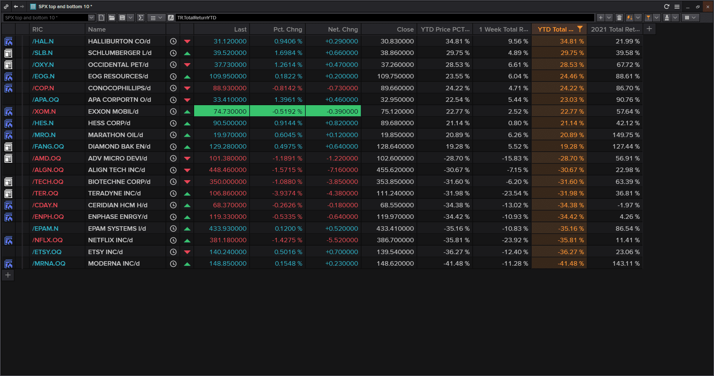Click the YTD Price PCT column header
The image size is (714, 376).
tap(445, 29)
